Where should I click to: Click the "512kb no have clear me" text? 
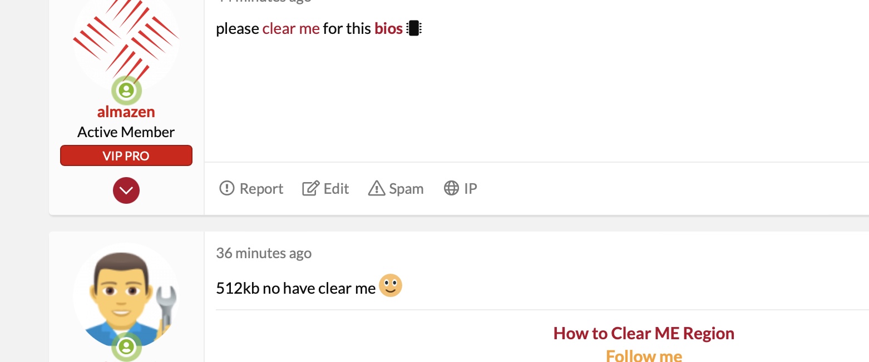click(296, 289)
